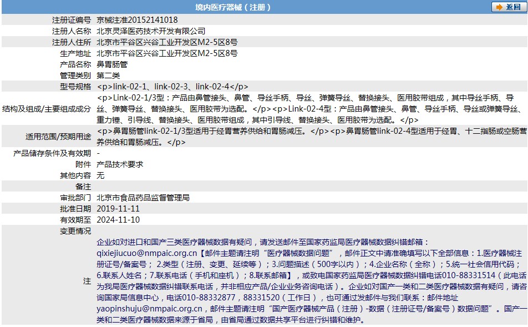Select approval department 北京市食品药品监督管理局
528x327 pixels.
point(143,198)
